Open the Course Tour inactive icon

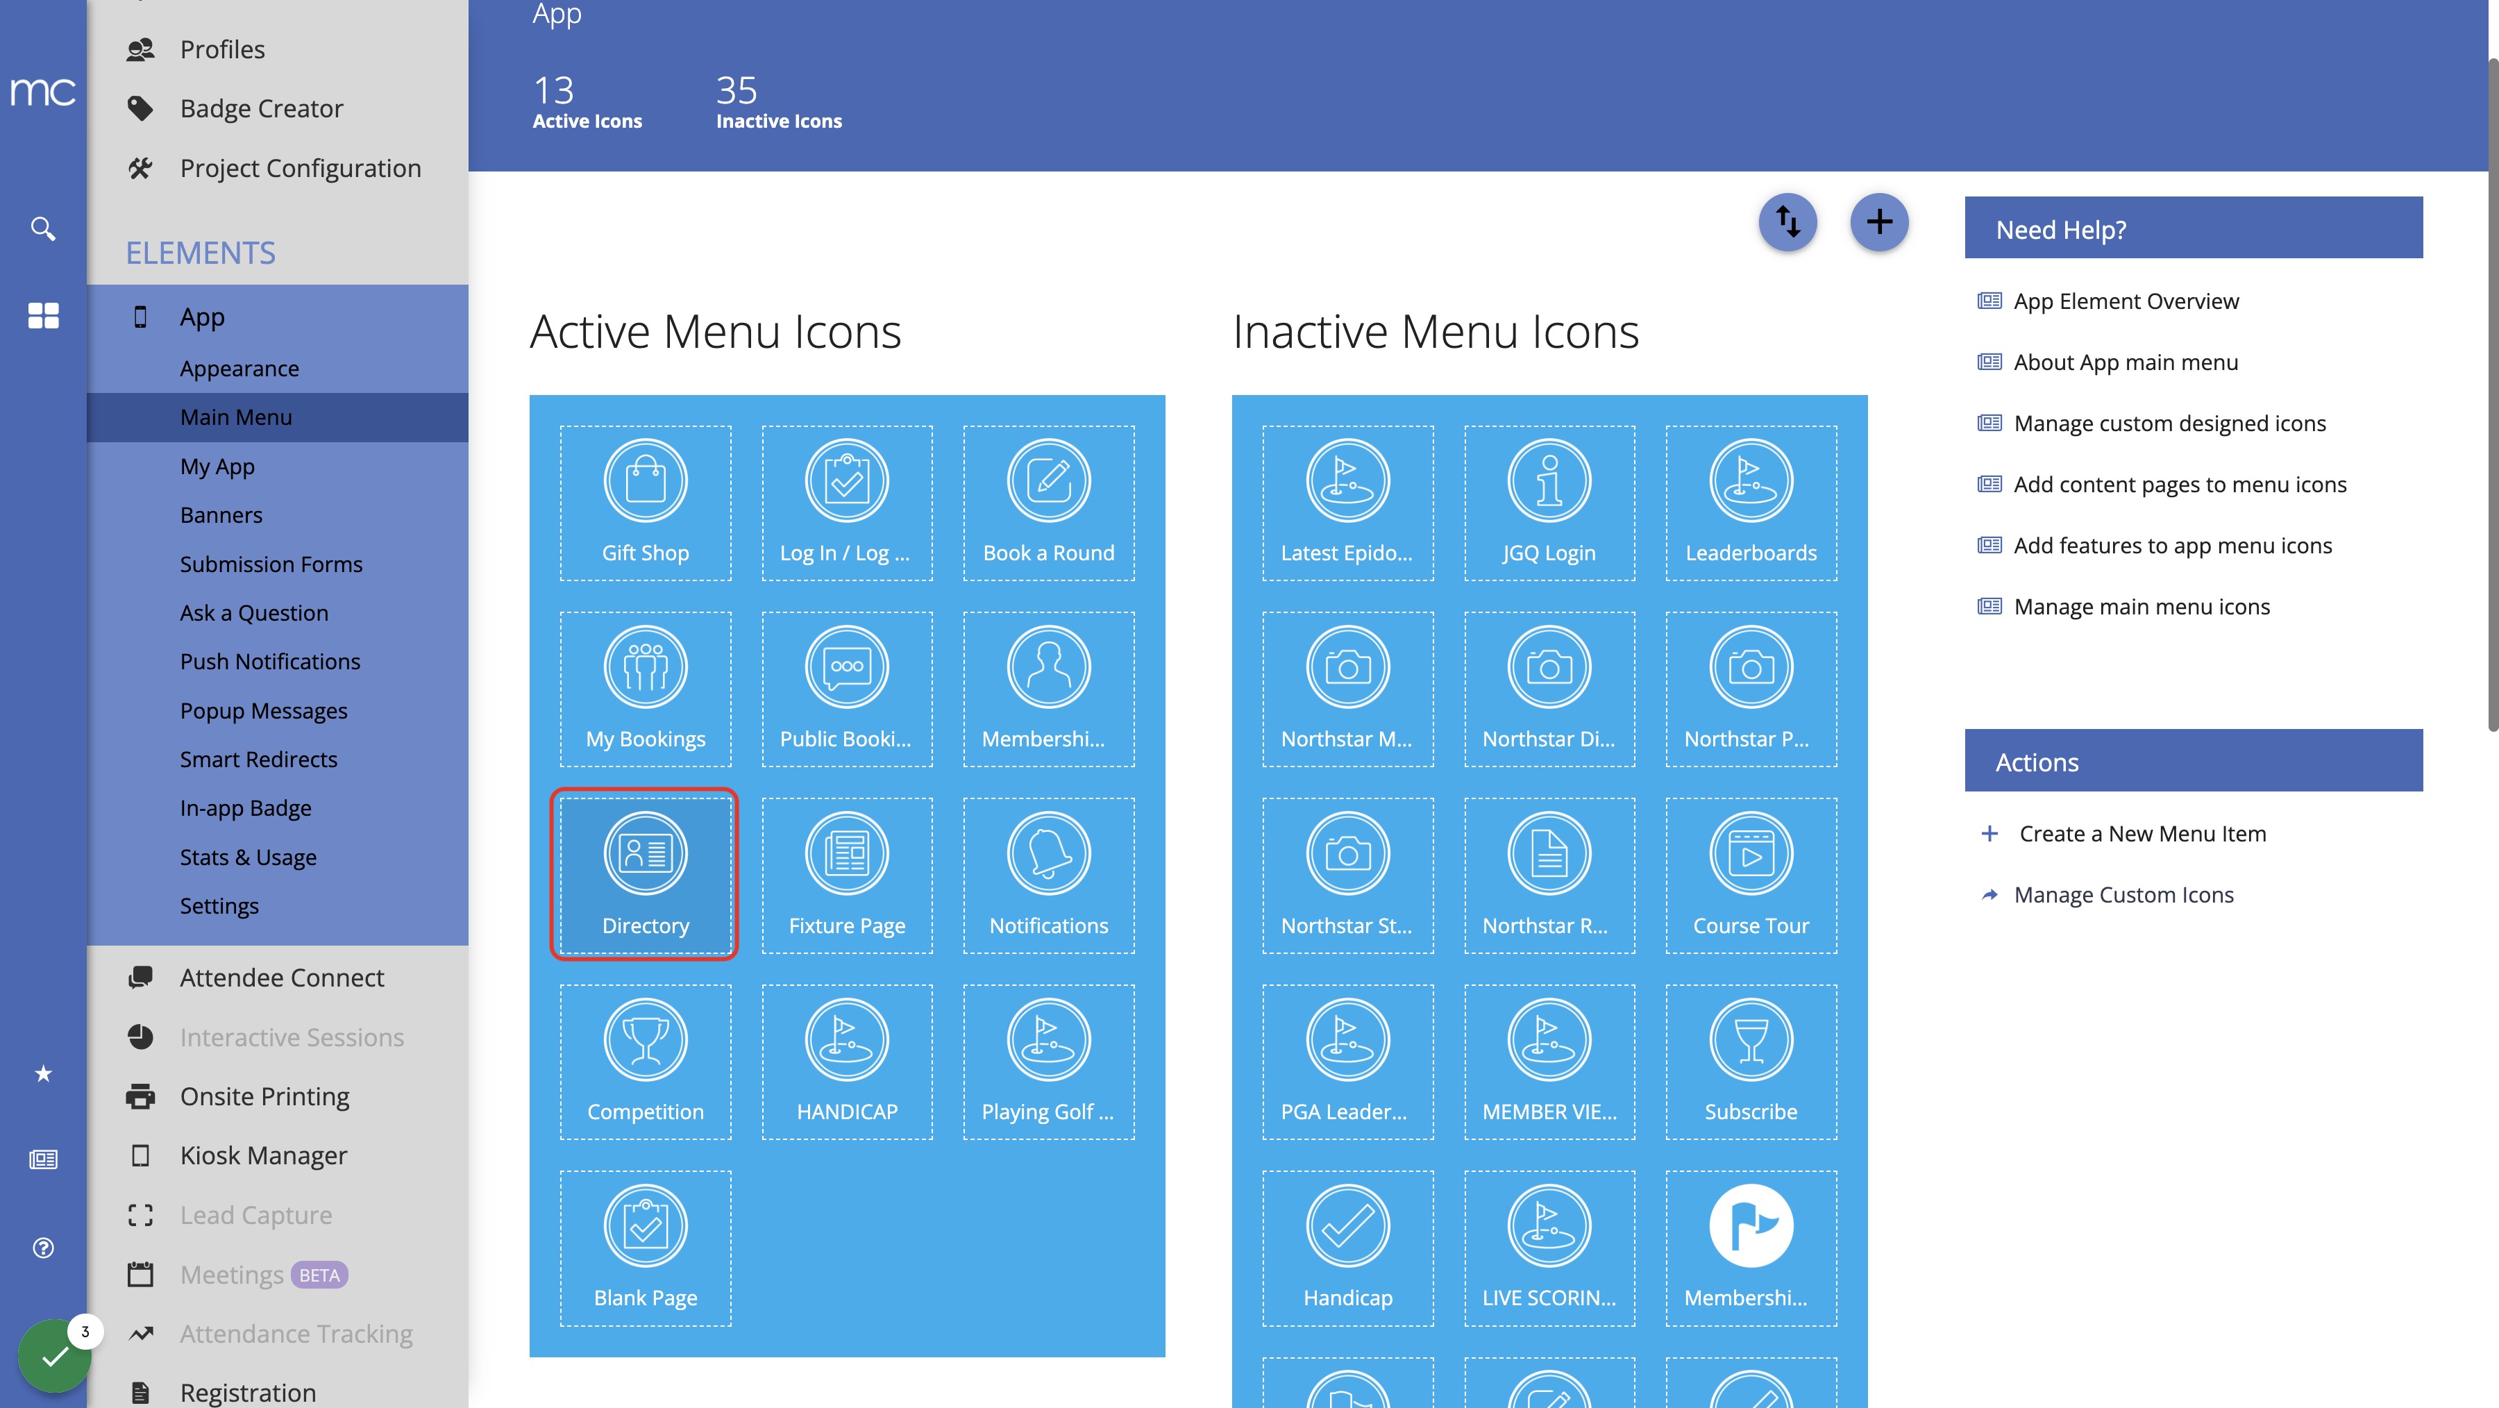coord(1751,875)
